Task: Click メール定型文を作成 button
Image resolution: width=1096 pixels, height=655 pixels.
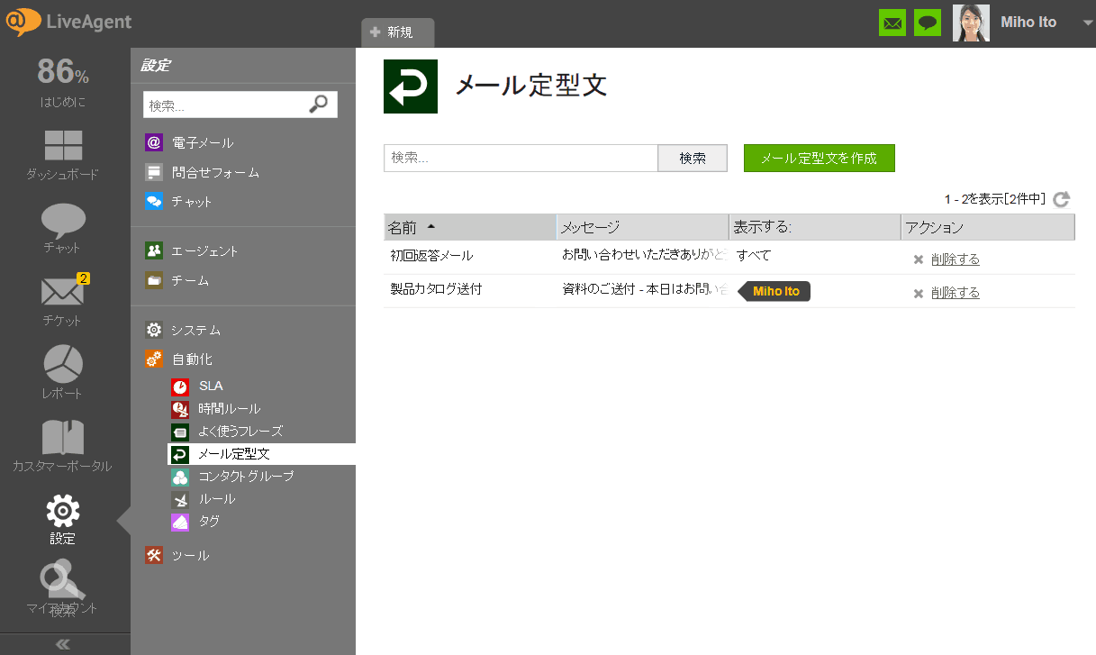Action: point(819,158)
